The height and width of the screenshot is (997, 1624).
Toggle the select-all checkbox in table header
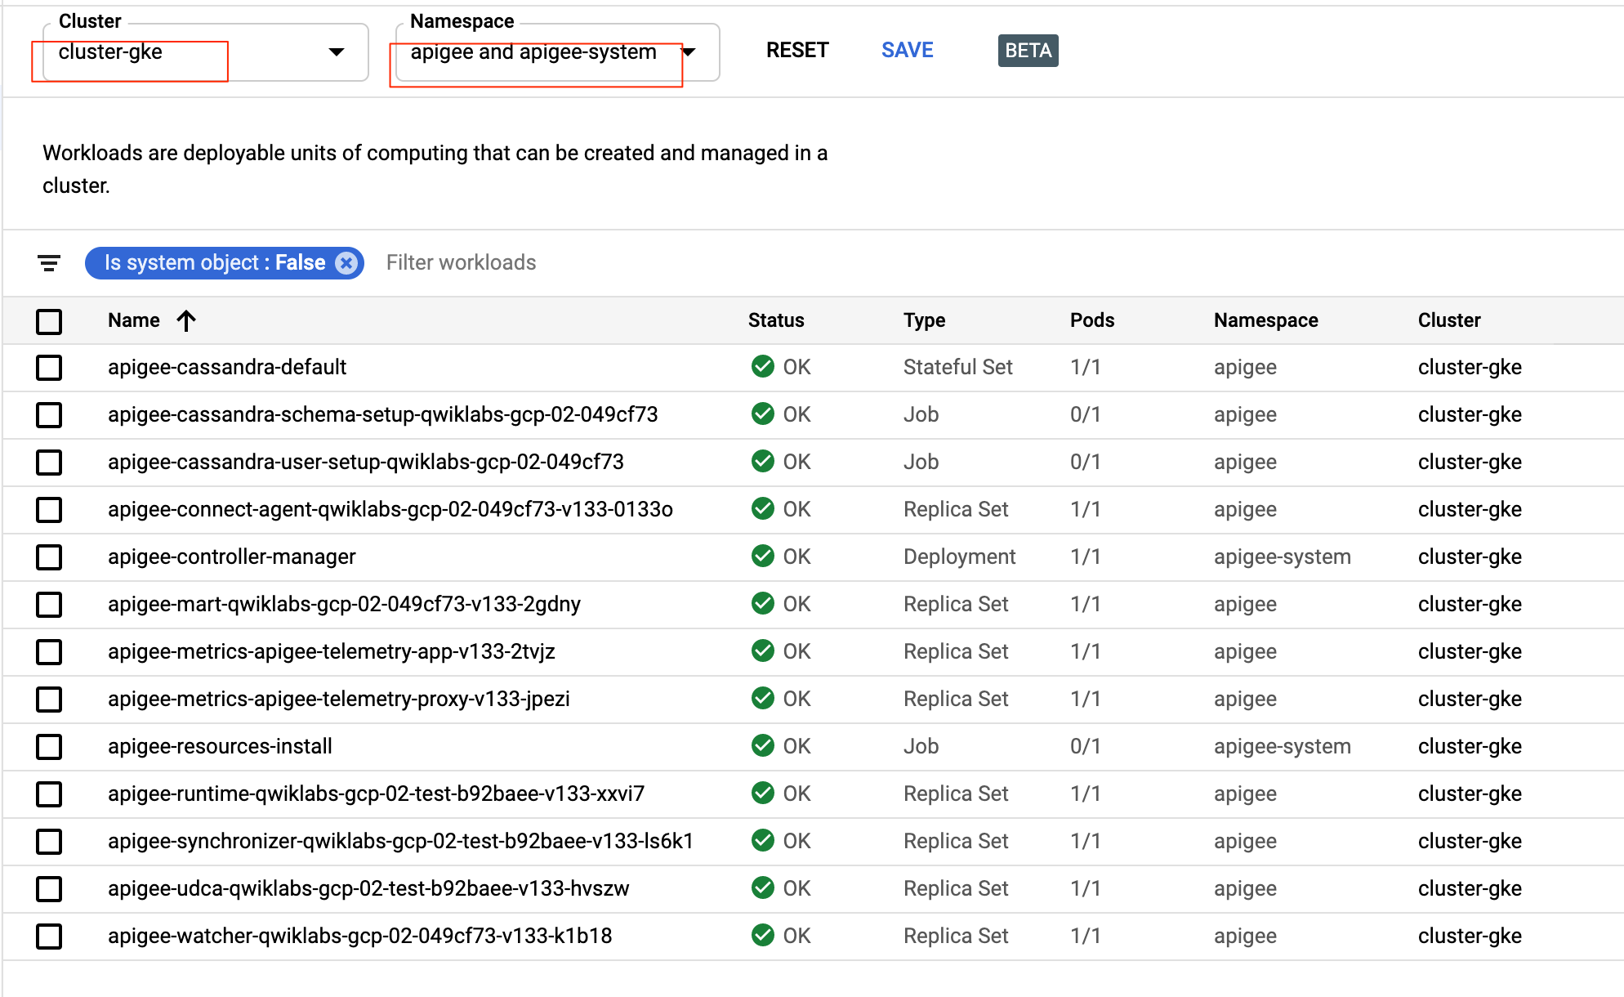tap(49, 321)
